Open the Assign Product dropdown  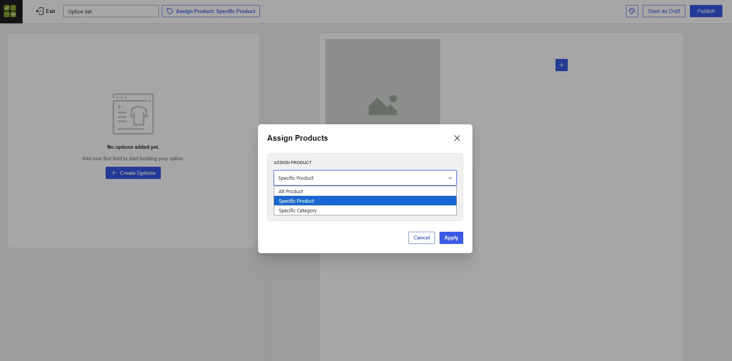[365, 178]
